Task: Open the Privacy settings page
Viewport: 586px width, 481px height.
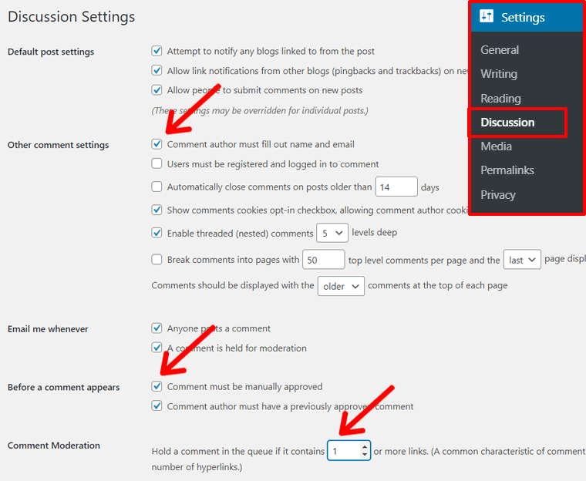Action: [x=498, y=195]
